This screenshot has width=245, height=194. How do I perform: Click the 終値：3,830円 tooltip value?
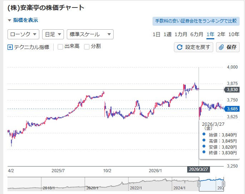223,153
